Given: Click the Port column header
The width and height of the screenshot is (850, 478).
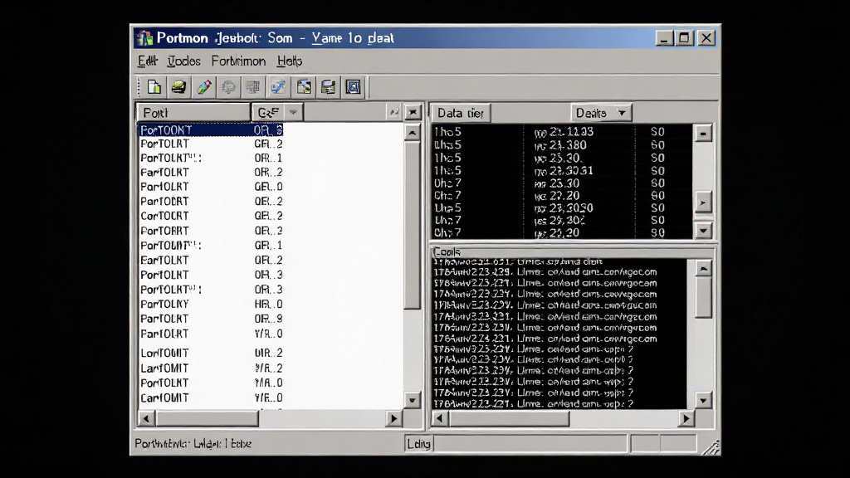Looking at the screenshot, I should (193, 113).
